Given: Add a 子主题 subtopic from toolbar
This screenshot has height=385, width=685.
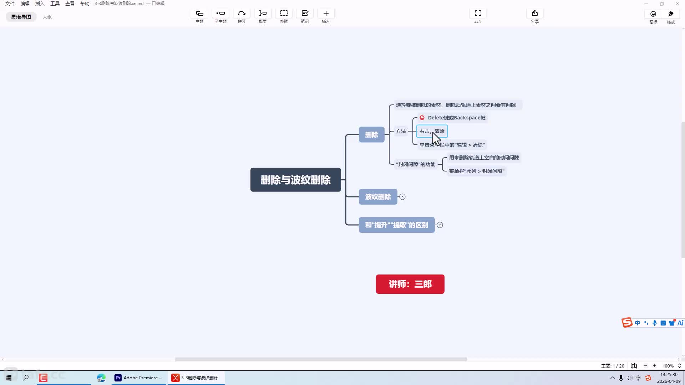Looking at the screenshot, I should (x=220, y=14).
